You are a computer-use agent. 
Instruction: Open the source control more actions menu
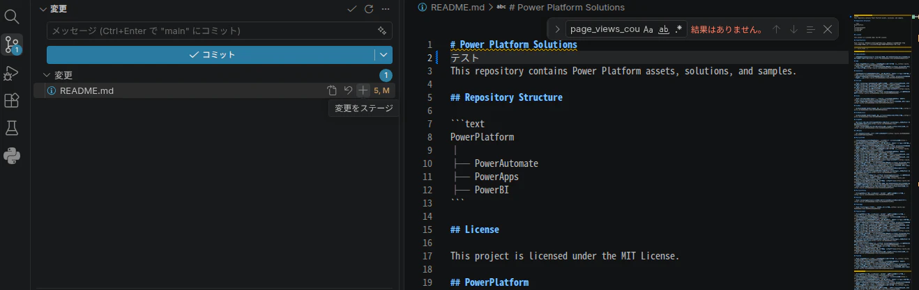(386, 9)
